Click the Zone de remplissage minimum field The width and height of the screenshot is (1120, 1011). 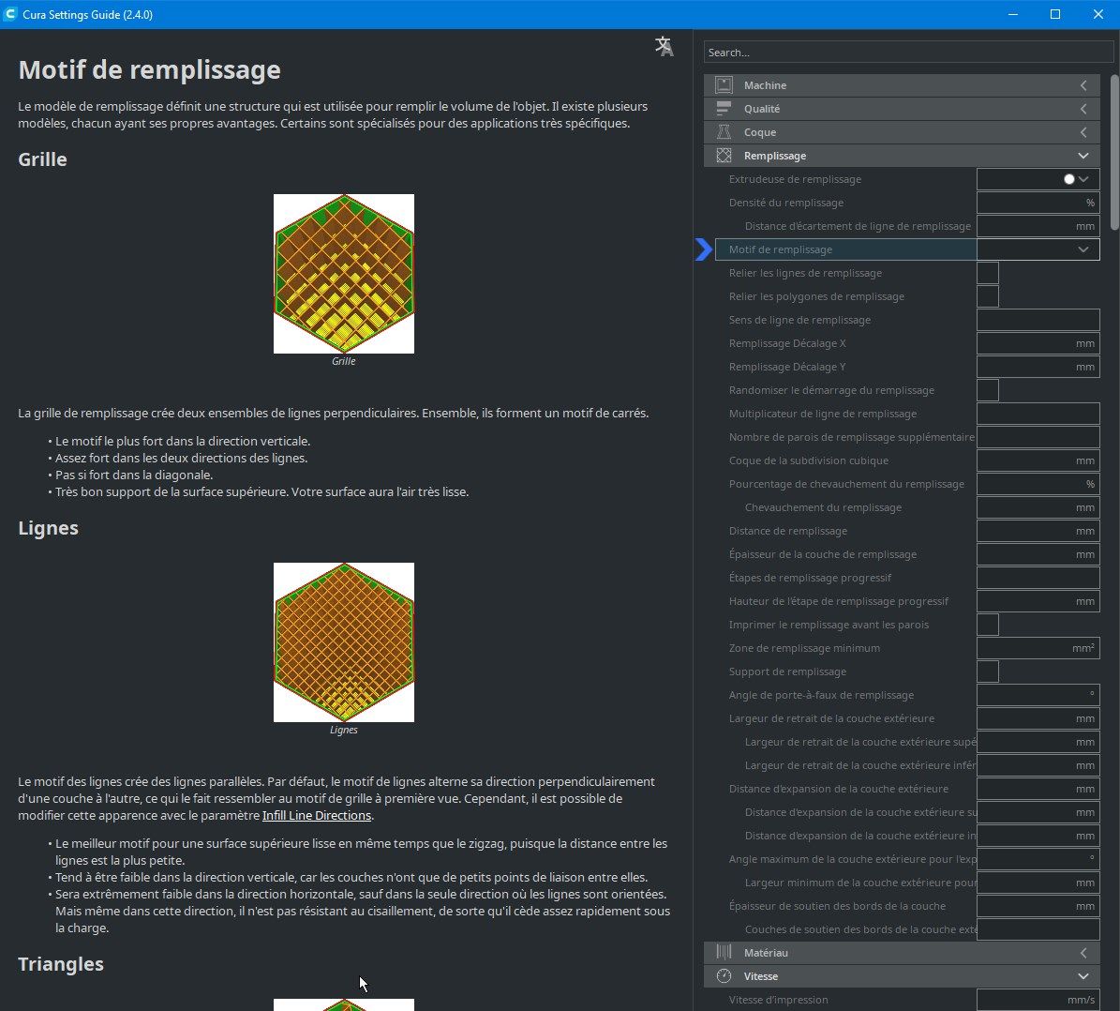tap(1038, 648)
